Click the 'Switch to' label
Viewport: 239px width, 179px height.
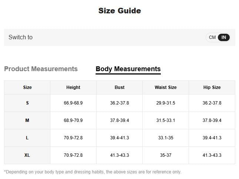point(21,37)
